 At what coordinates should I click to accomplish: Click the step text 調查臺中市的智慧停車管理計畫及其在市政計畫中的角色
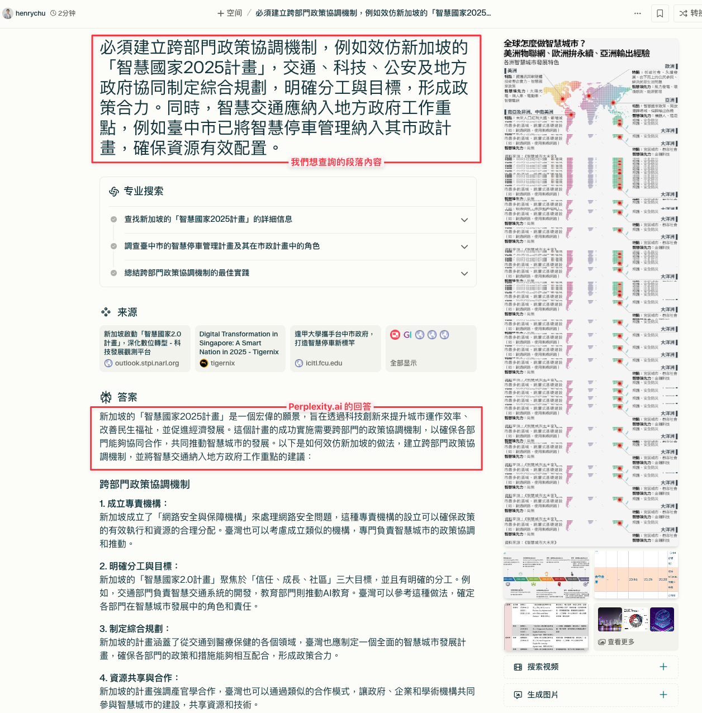(x=222, y=246)
